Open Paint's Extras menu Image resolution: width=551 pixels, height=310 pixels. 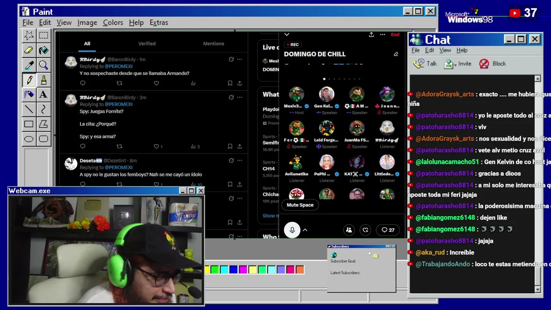[159, 22]
